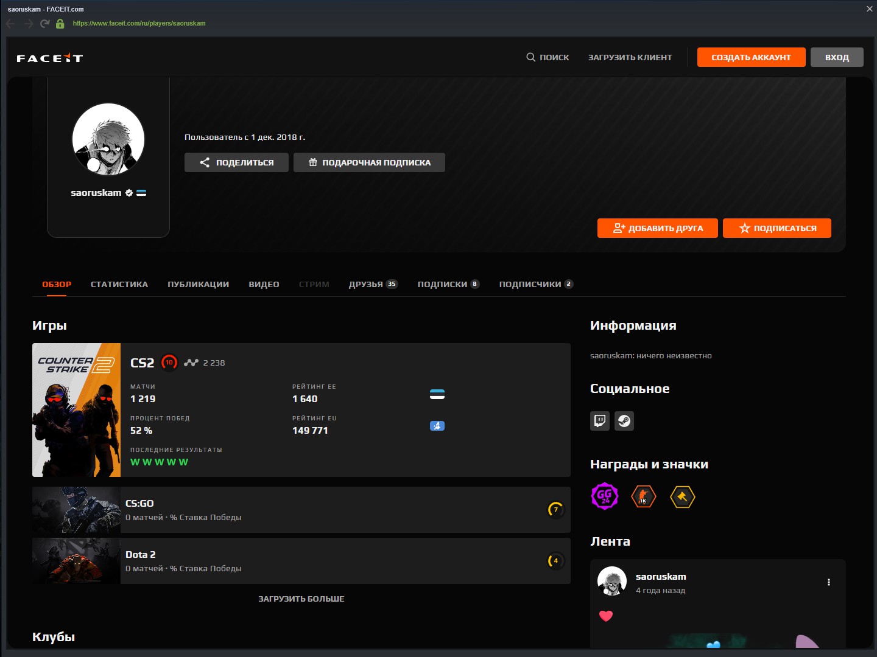Click the FACEIT logo

pyautogui.click(x=49, y=58)
